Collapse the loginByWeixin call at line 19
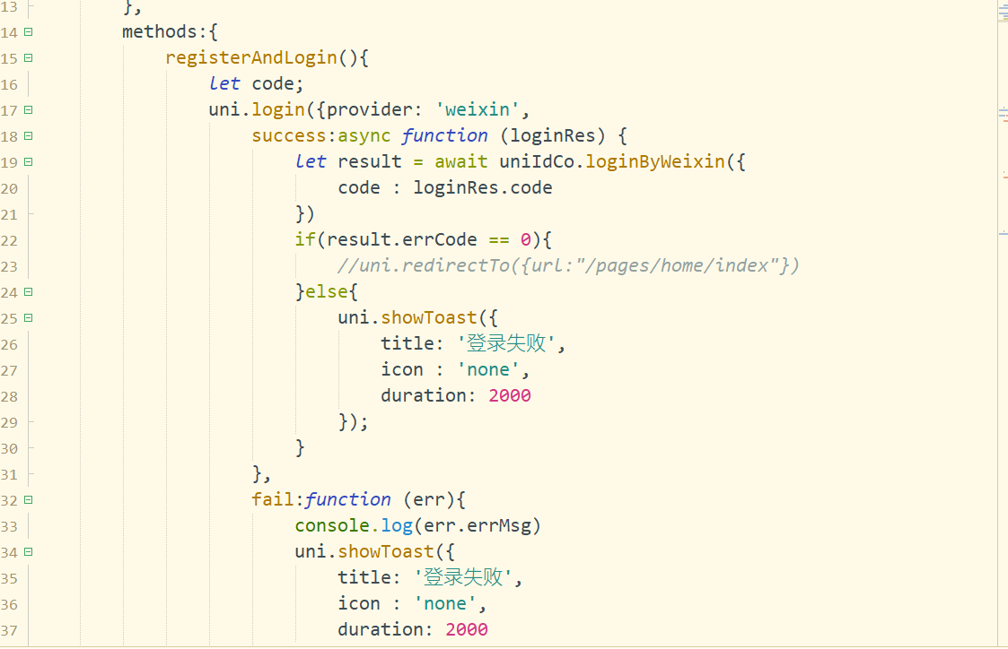Screen dimensions: 1008x649 pos(29,162)
